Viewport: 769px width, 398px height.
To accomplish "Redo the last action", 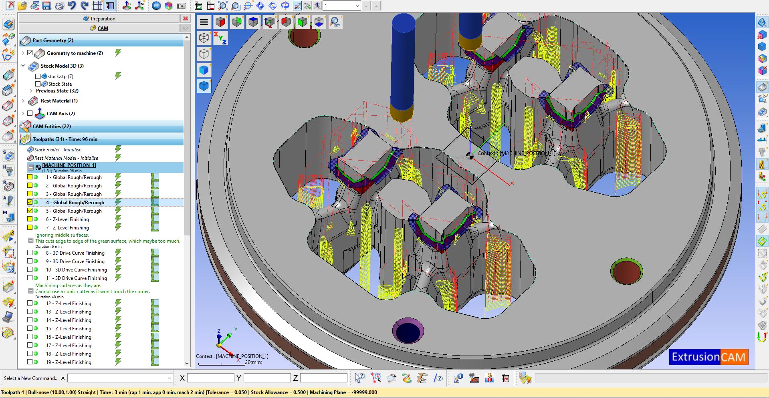I will tap(84, 6).
